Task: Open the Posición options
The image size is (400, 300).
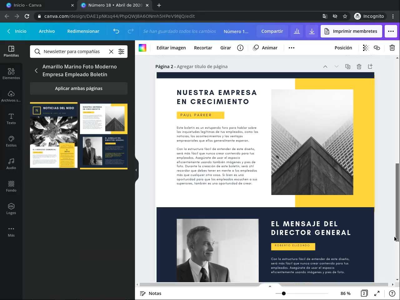Action: pyautogui.click(x=343, y=48)
